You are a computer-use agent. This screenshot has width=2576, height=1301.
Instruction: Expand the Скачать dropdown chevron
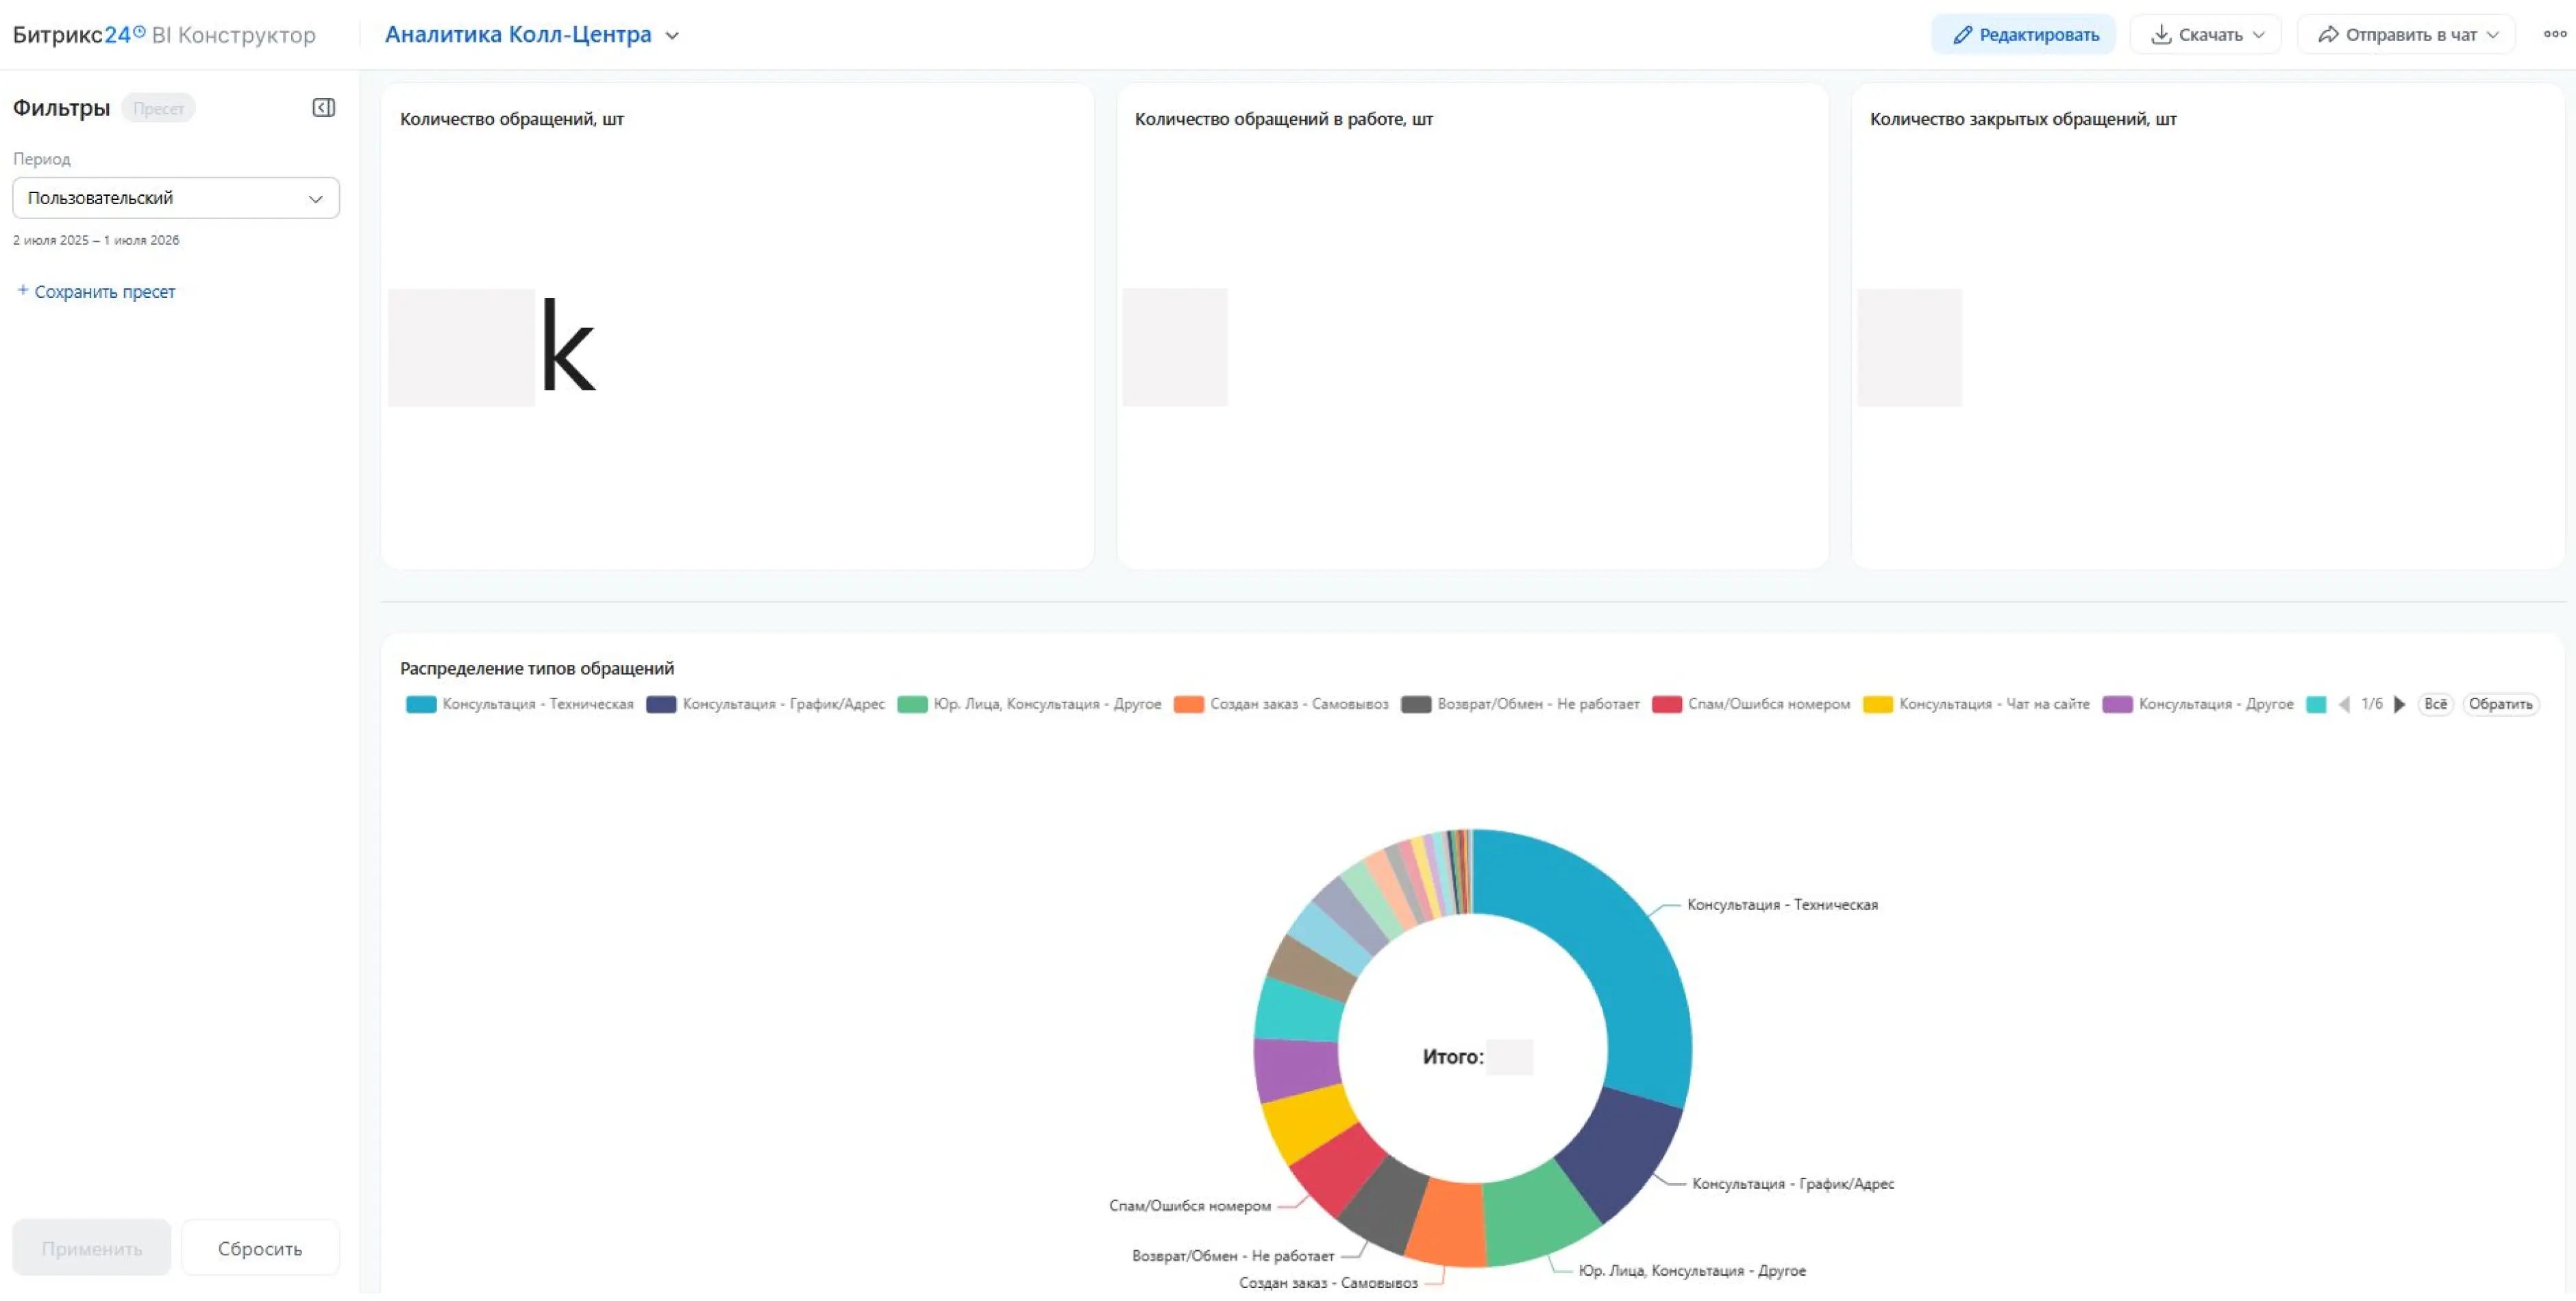[2258, 35]
